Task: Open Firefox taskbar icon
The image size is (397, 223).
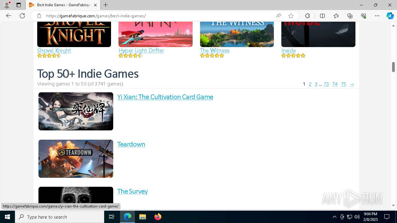Action: [x=158, y=217]
